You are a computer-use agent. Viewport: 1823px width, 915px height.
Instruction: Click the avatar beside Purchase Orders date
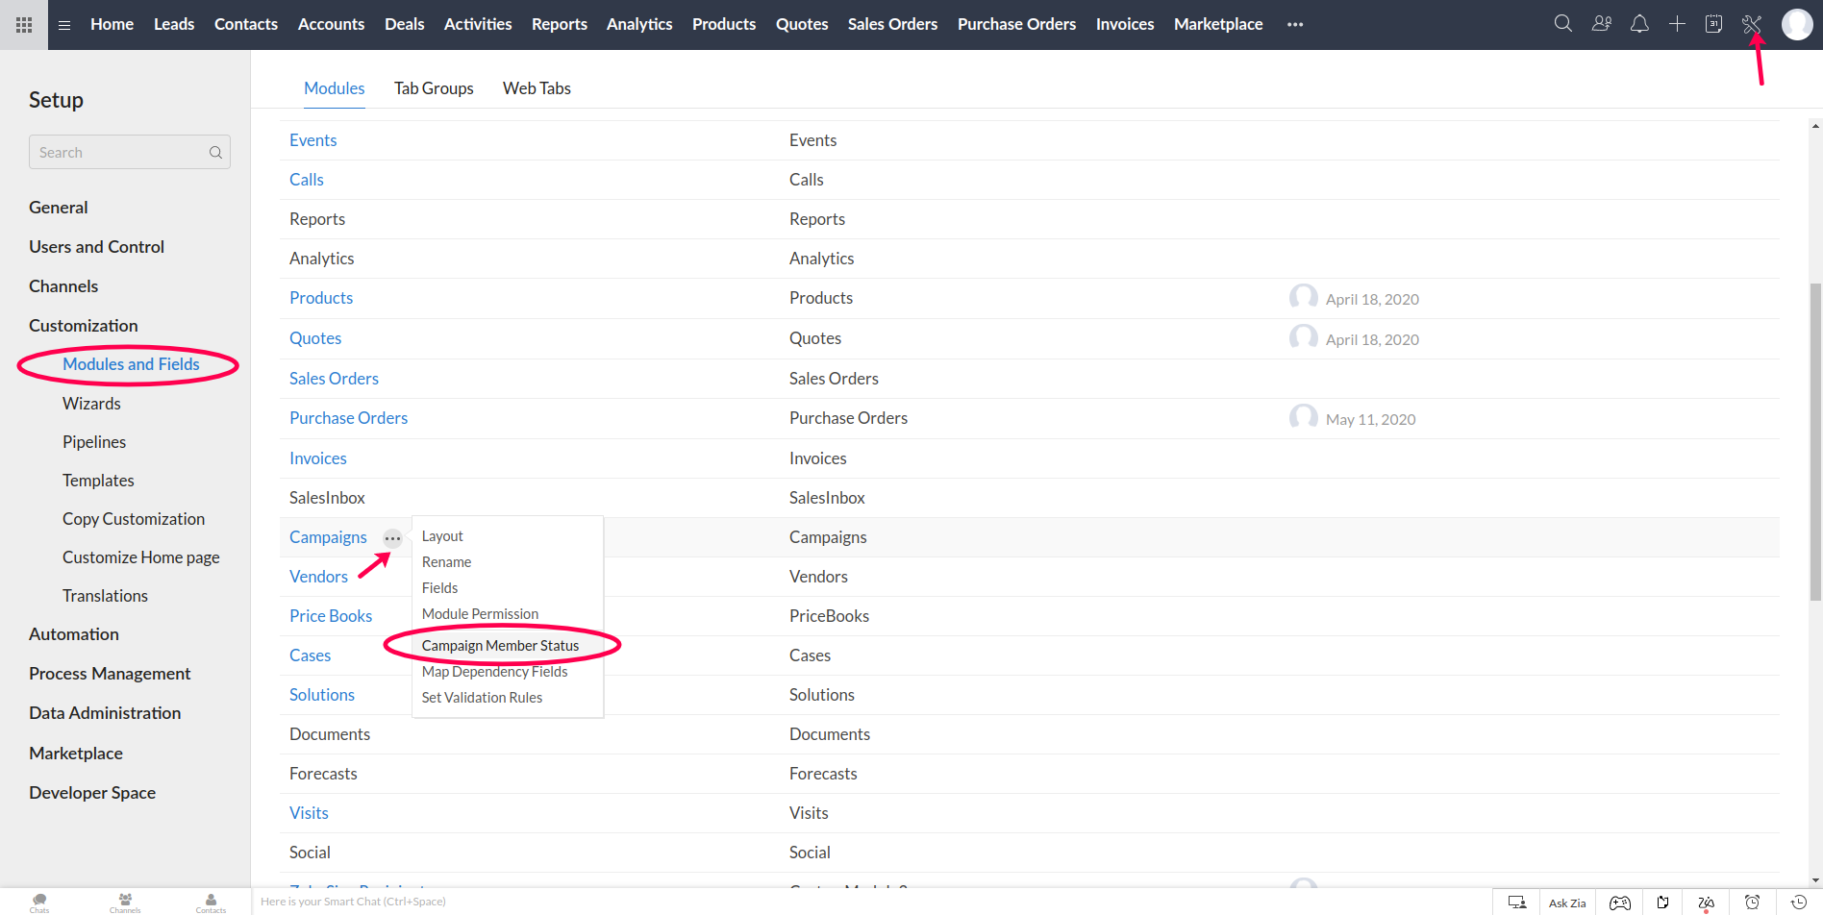(1303, 417)
